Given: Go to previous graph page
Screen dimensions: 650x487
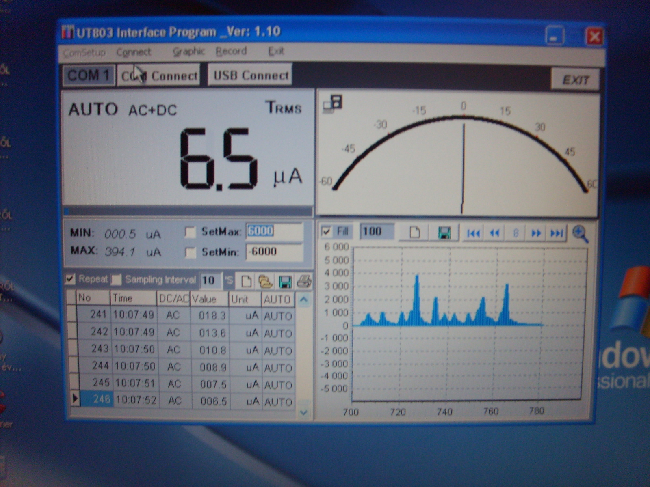Looking at the screenshot, I should coord(494,233).
